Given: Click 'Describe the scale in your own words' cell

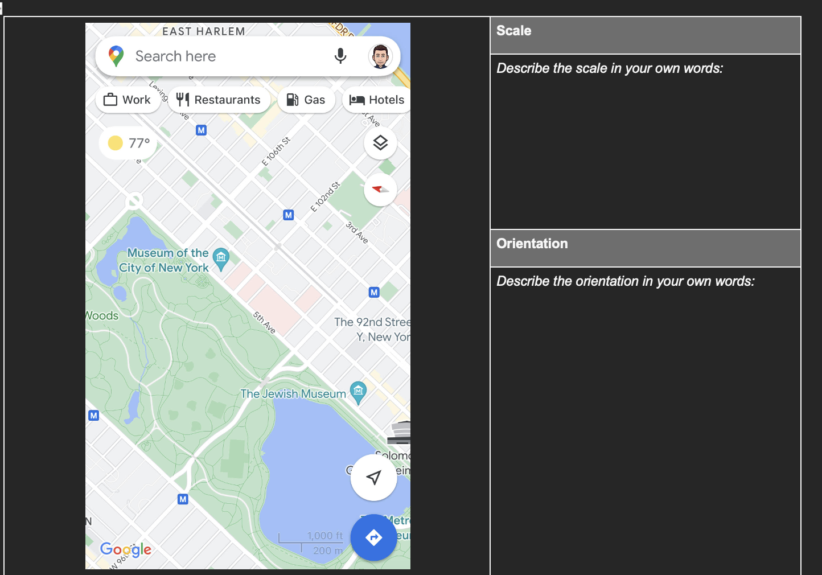Looking at the screenshot, I should 646,142.
